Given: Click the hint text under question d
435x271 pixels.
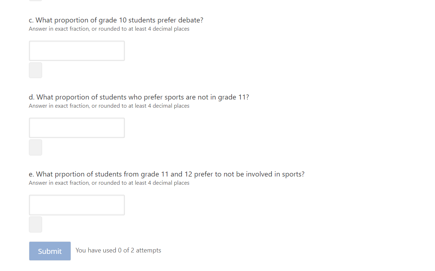Looking at the screenshot, I should point(109,106).
